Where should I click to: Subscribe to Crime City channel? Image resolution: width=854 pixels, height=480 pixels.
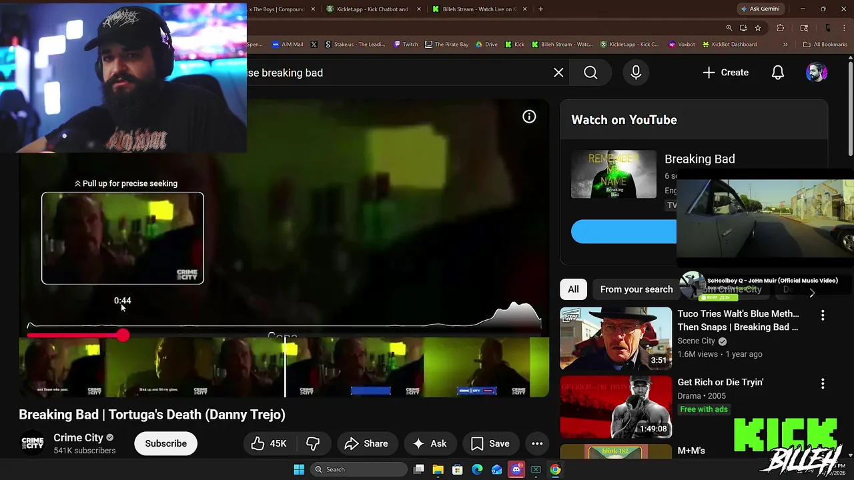(x=165, y=443)
